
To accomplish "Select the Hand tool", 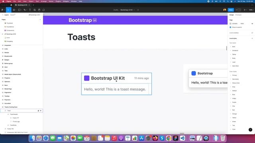I will click(x=39, y=10).
